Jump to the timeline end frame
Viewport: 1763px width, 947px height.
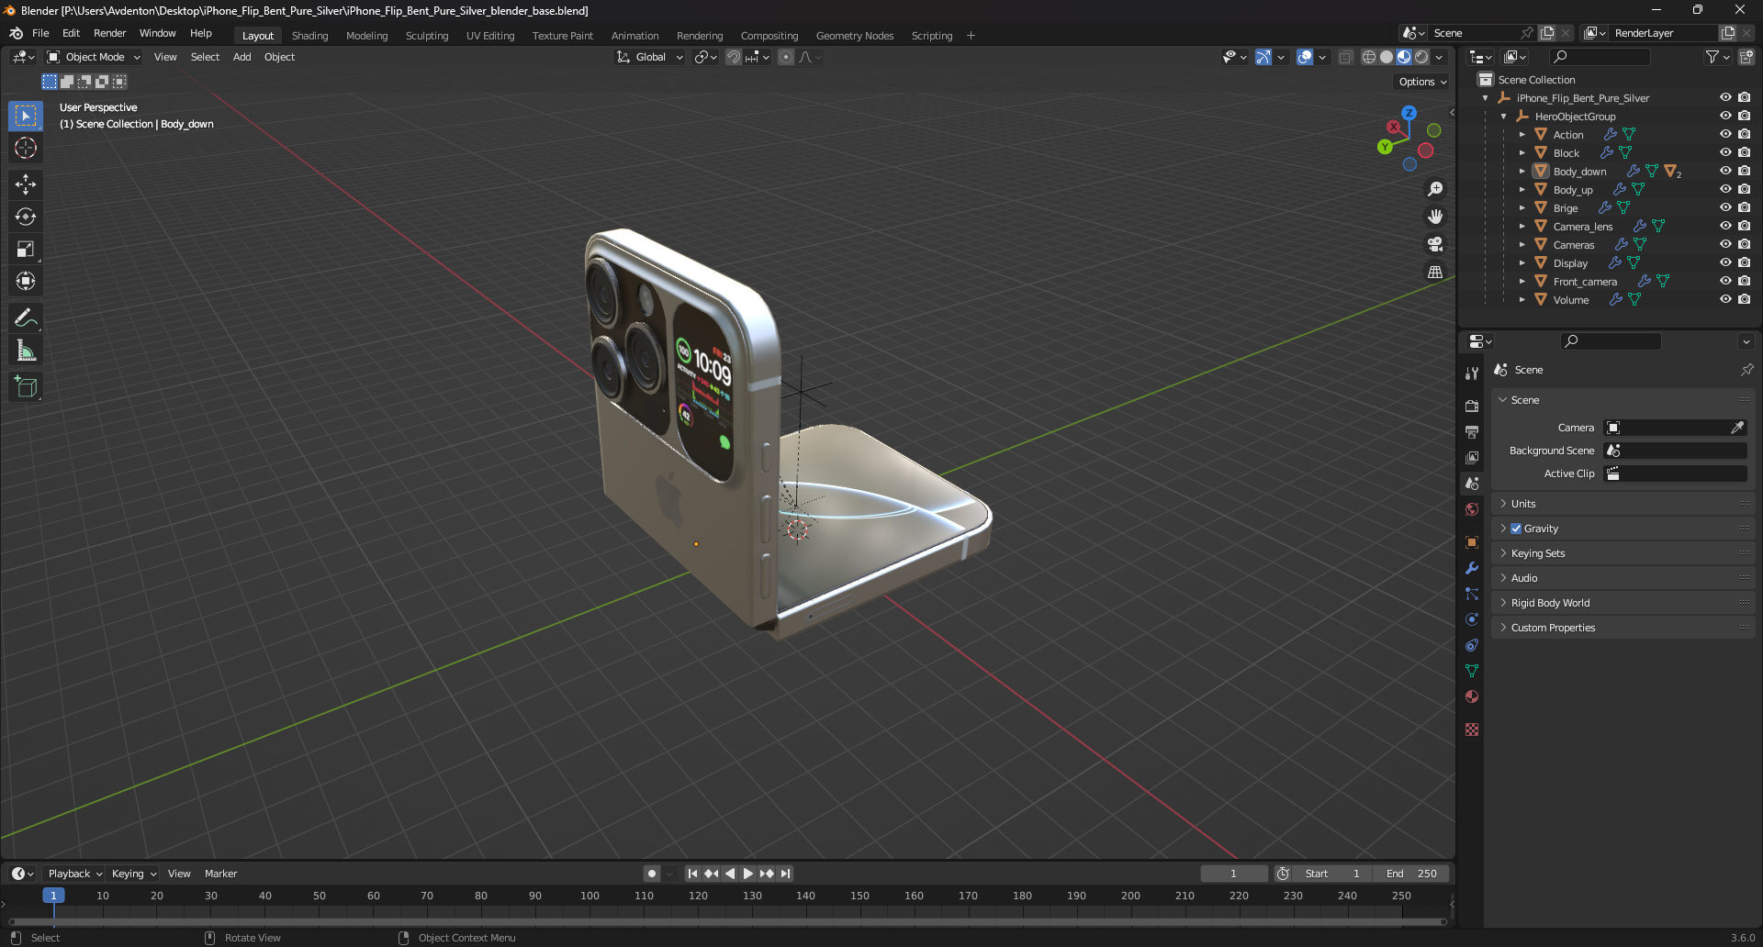785,874
